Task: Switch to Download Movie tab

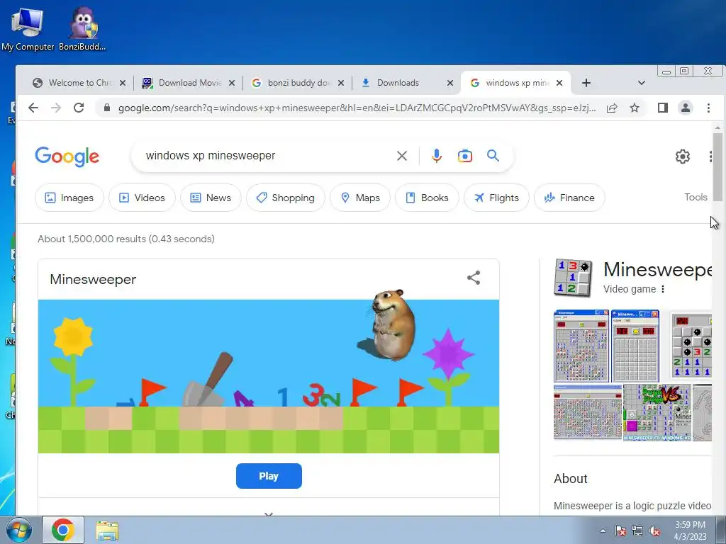Action: 183,83
